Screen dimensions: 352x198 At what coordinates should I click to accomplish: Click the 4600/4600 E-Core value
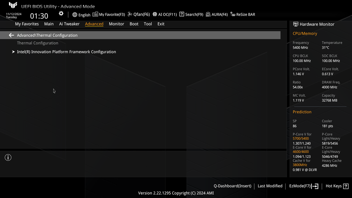[x=300, y=152]
